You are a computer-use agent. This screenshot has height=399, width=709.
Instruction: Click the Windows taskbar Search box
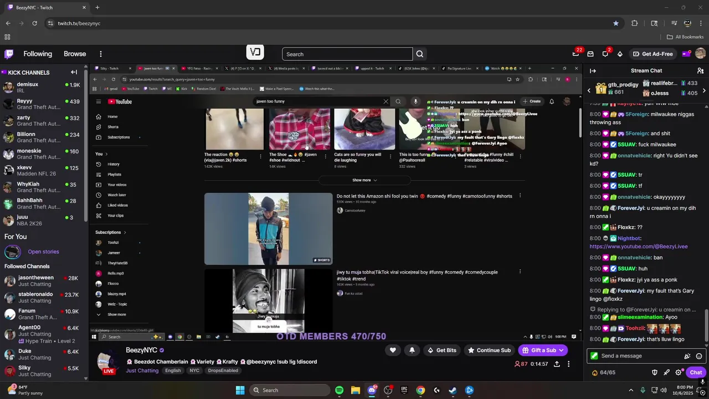290,390
